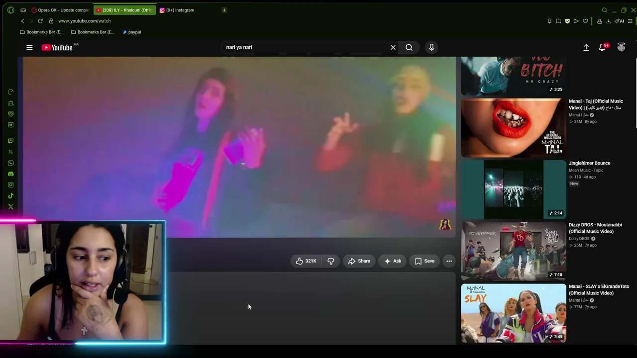View the site security lock info
The image size is (637, 358).
click(x=51, y=21)
